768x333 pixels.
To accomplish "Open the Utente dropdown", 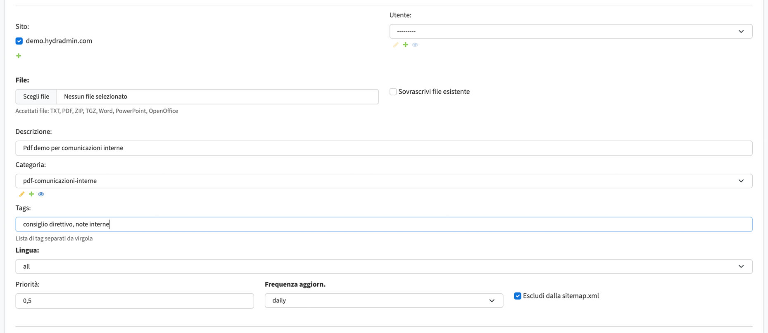I will tap(571, 31).
